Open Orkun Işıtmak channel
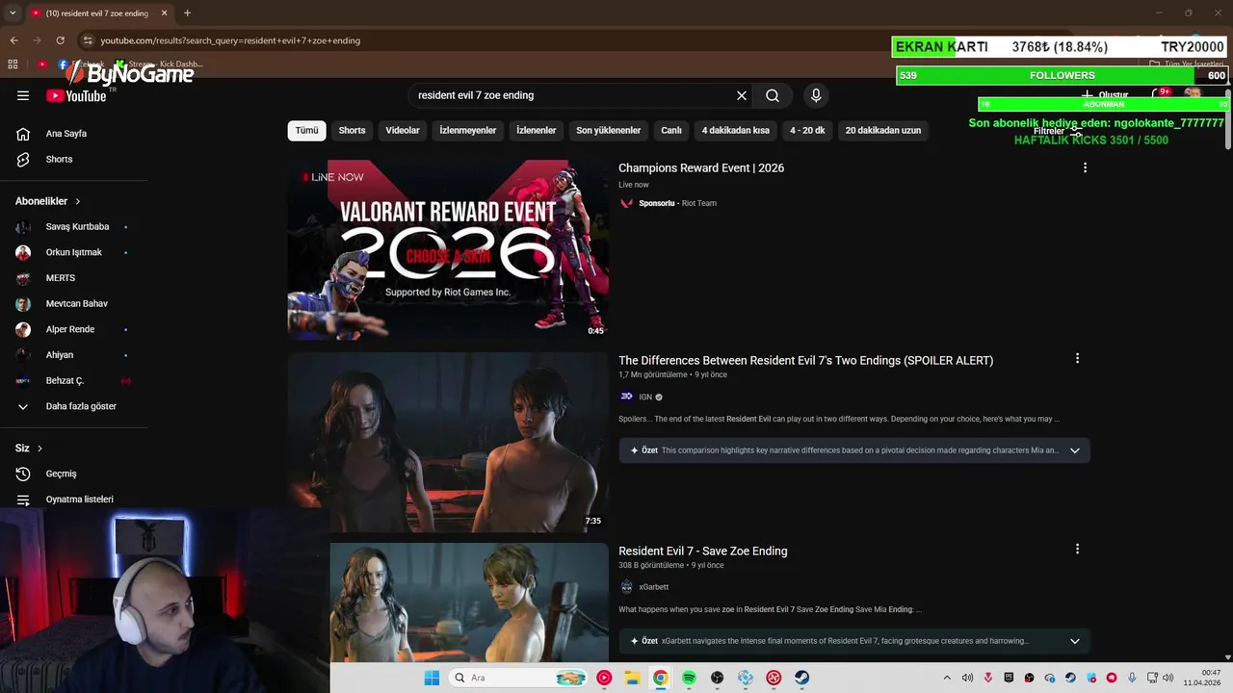This screenshot has width=1233, height=693. coord(73,252)
